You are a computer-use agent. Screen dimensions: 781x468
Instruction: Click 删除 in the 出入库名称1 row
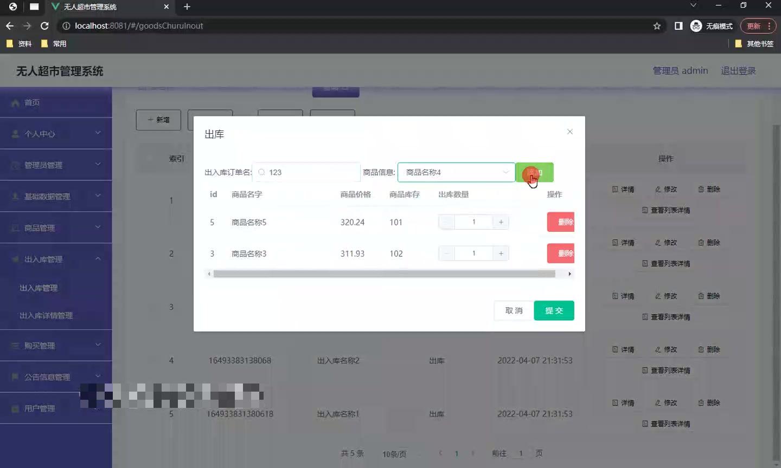709,403
